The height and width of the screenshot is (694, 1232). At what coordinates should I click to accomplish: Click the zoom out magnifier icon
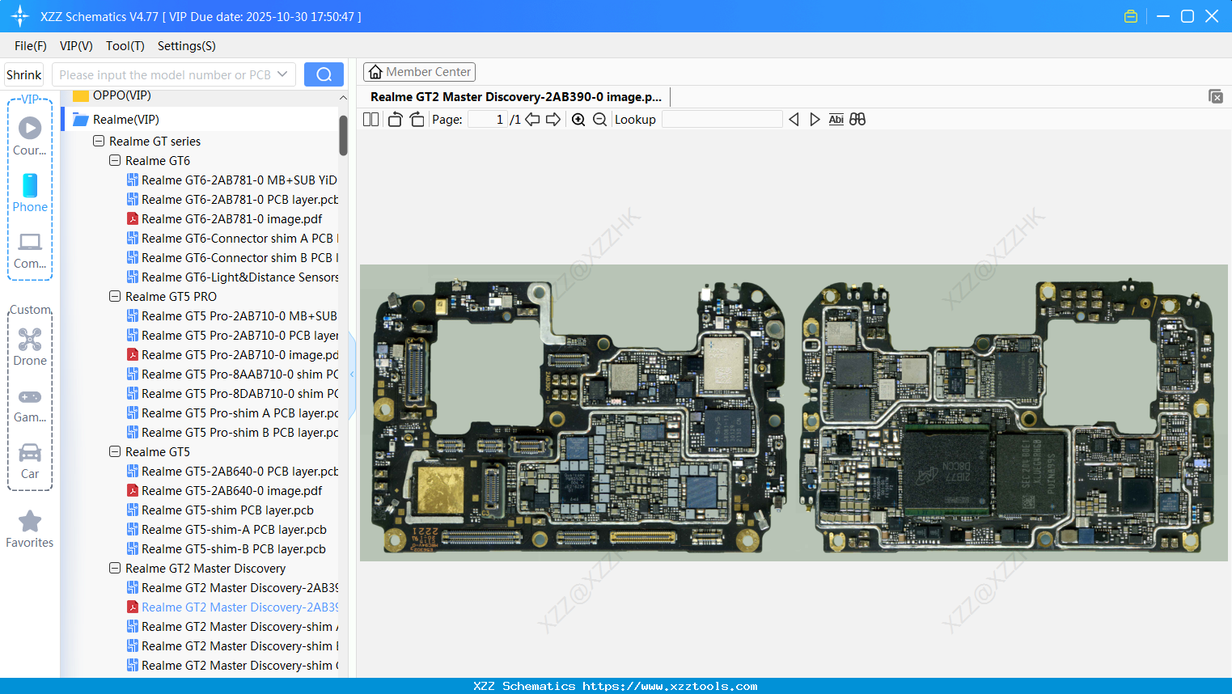pyautogui.click(x=599, y=120)
